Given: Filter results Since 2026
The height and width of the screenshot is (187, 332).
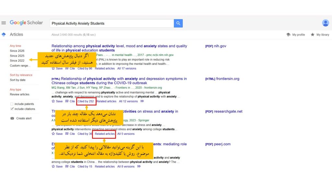Looking at the screenshot, I should [17, 51].
